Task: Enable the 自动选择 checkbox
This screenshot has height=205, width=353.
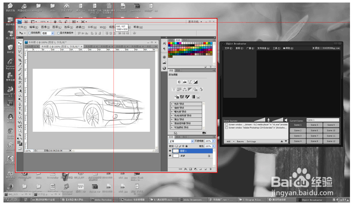Action: (29, 33)
